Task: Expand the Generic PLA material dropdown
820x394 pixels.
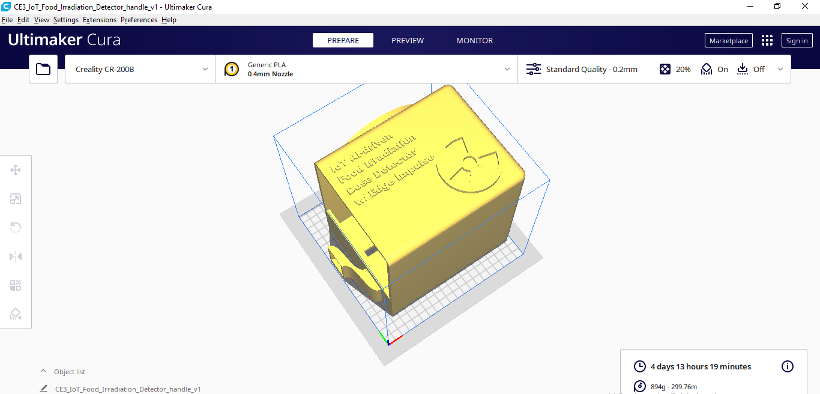Action: [x=366, y=69]
